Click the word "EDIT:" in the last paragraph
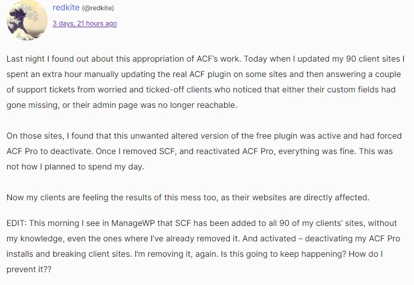The height and width of the screenshot is (285, 414). coord(18,224)
